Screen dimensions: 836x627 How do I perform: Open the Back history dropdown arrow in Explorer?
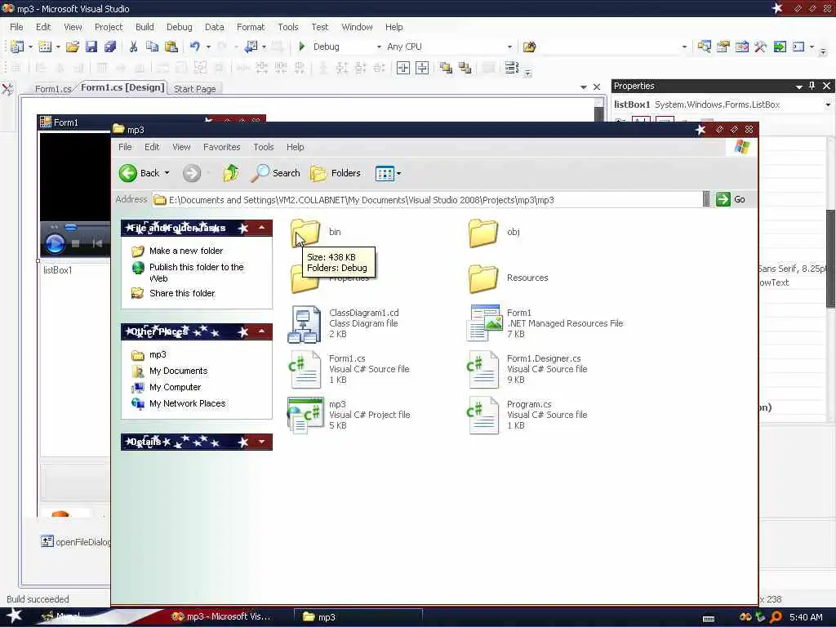(167, 173)
